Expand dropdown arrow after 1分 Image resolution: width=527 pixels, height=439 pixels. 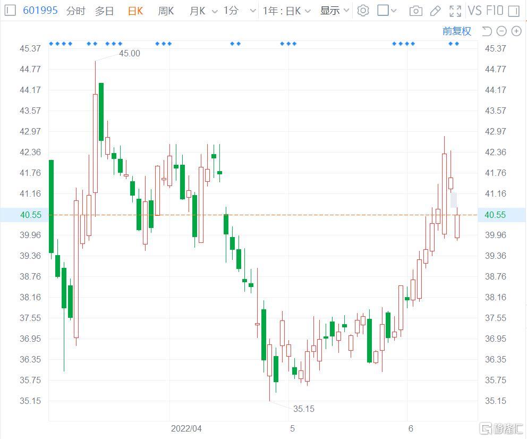coord(253,11)
